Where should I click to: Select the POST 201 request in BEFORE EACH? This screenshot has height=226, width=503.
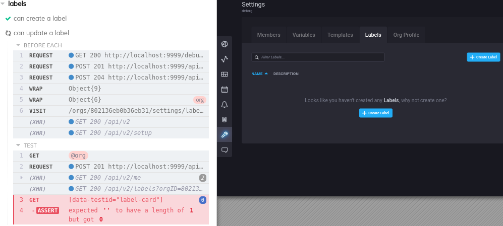click(111, 66)
